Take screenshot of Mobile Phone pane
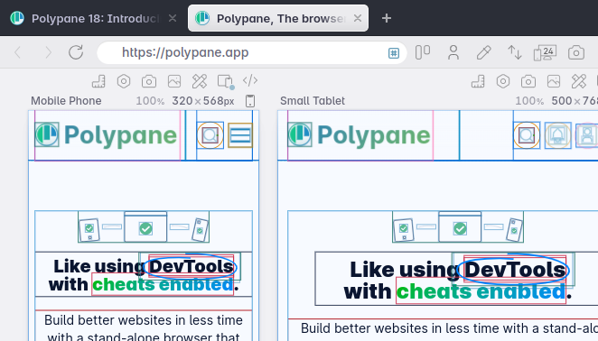 coord(149,81)
